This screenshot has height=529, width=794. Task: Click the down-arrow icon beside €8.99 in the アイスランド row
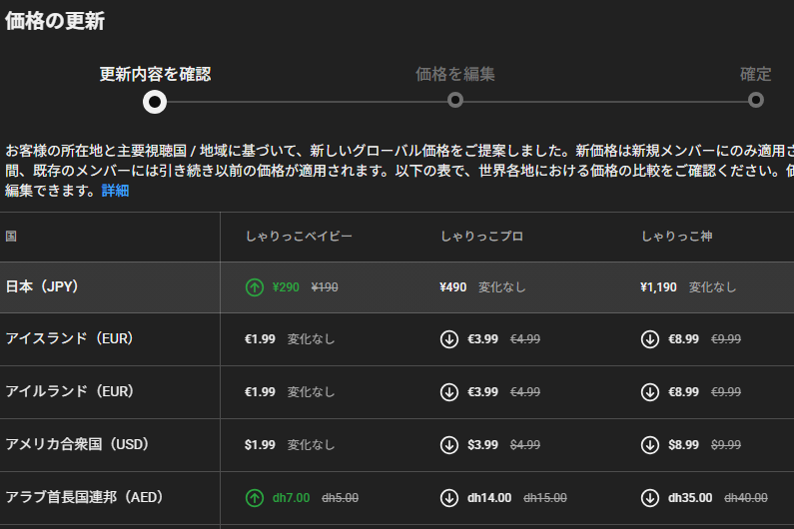tap(650, 339)
